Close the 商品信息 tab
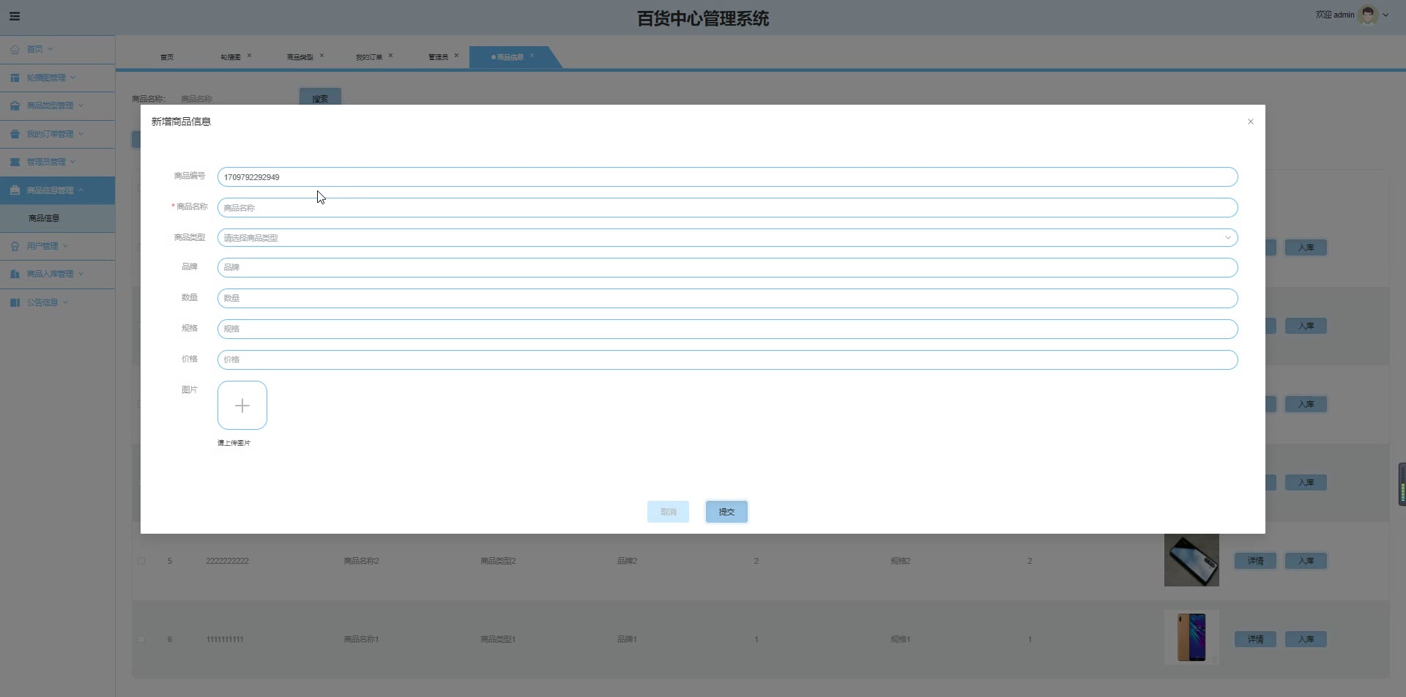This screenshot has height=697, width=1406. coord(532,56)
